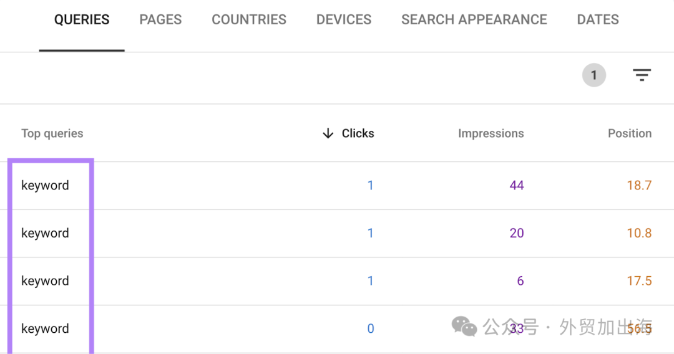Click the Top queries column header
This screenshot has height=354, width=674.
(52, 133)
